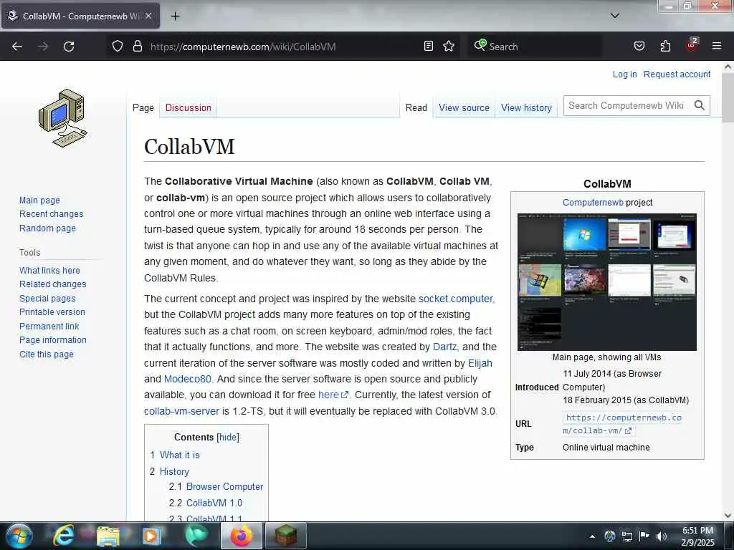Click Printable version link
The image size is (734, 550).
click(52, 312)
